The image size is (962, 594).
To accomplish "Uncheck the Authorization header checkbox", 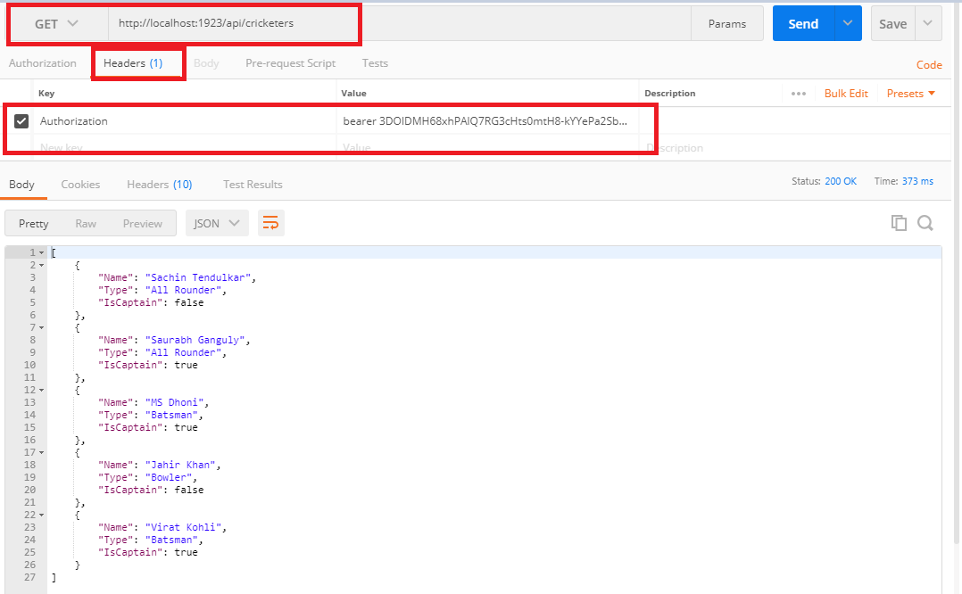I will [x=21, y=120].
